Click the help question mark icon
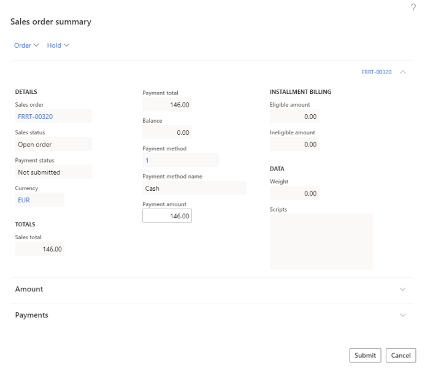 pos(413,6)
